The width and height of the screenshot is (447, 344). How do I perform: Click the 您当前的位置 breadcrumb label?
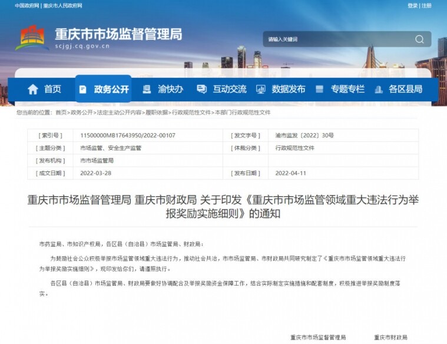(x=34, y=113)
